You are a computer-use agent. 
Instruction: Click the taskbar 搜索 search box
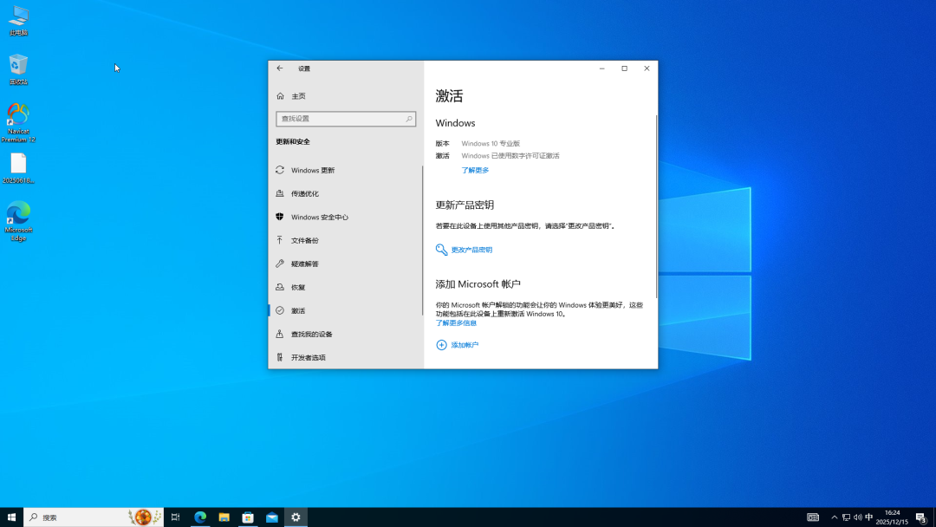click(x=94, y=517)
